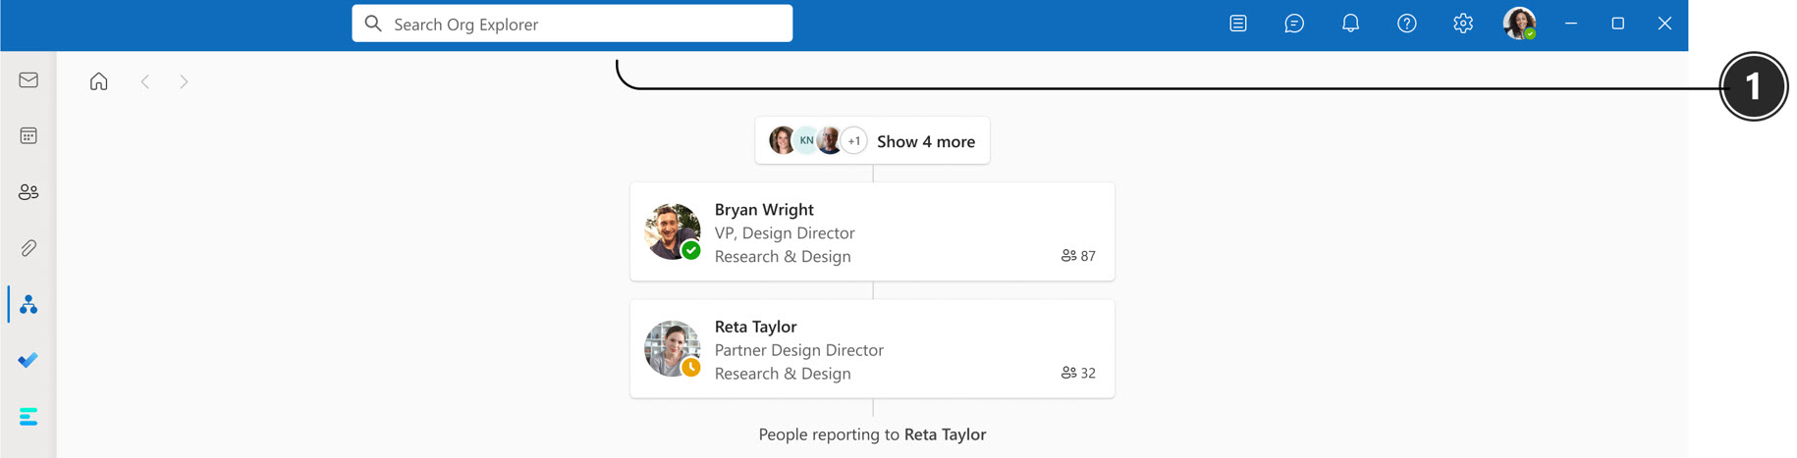Click VP, Design Director title text
1797x458 pixels.
(x=785, y=233)
